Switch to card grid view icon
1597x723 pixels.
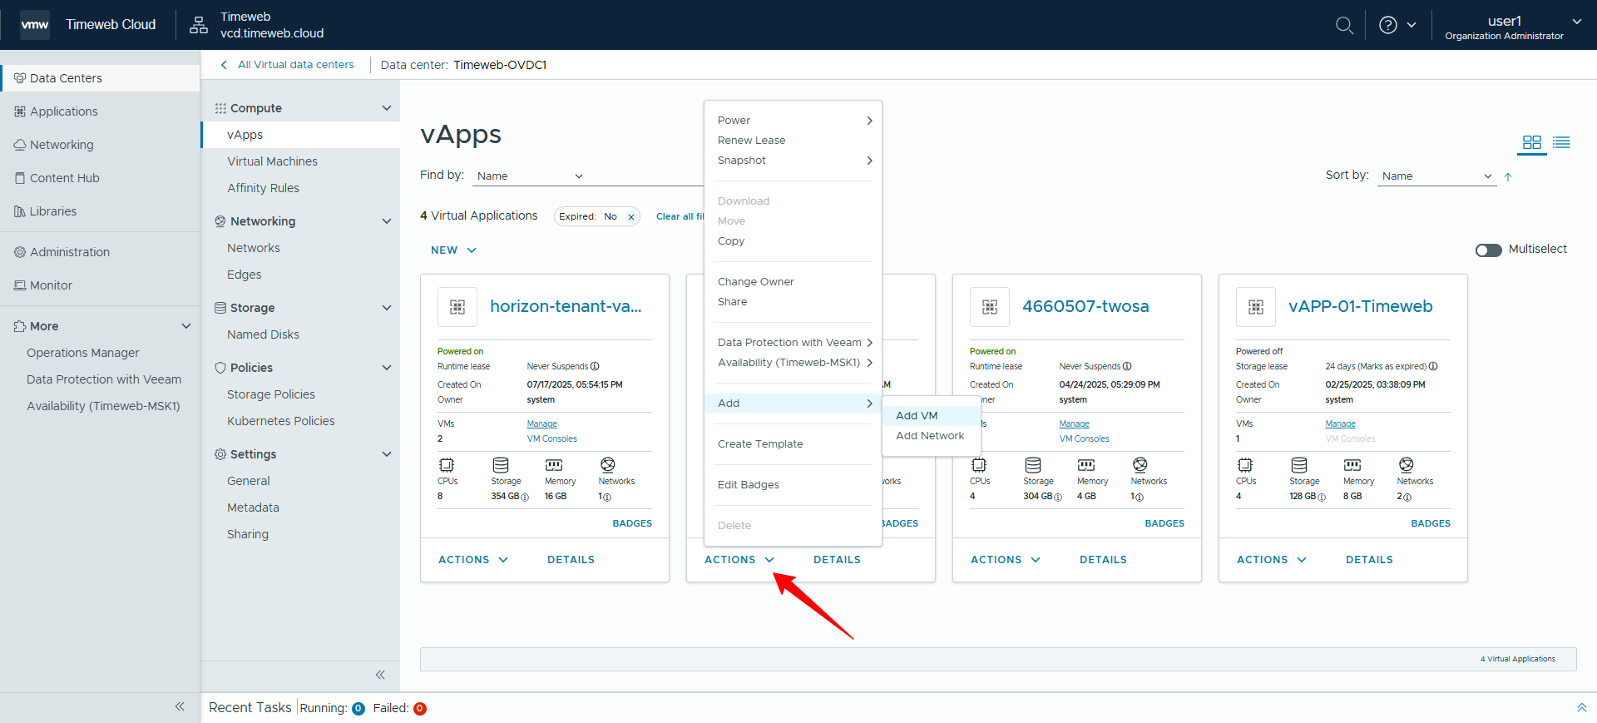[x=1531, y=142]
